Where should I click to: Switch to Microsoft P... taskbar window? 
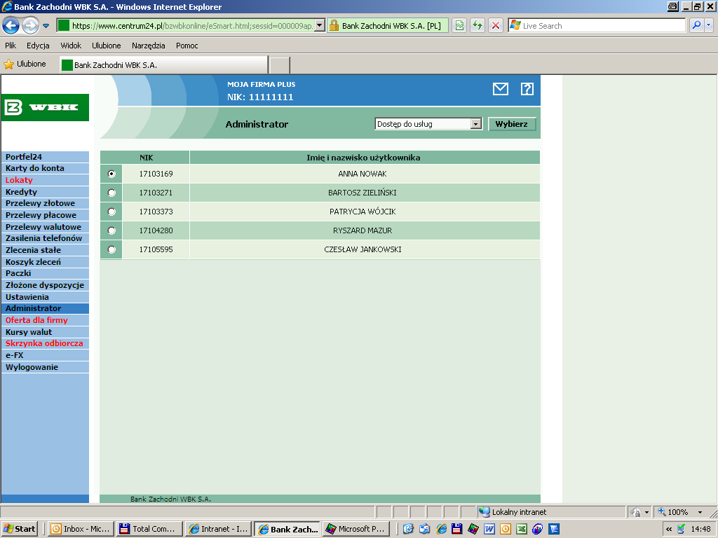355,529
